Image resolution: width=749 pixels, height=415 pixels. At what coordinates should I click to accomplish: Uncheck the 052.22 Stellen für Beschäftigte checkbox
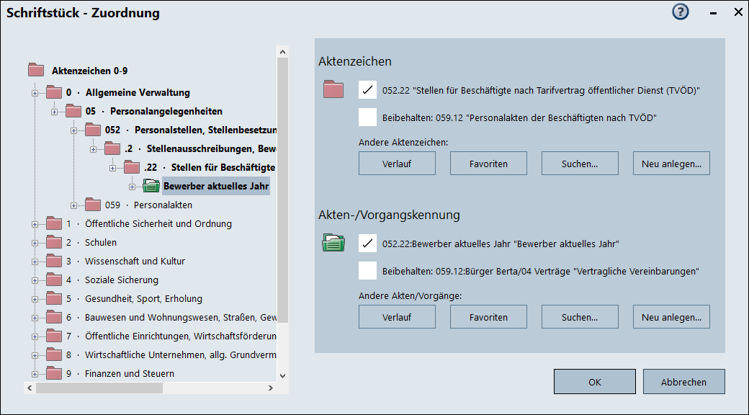pyautogui.click(x=368, y=90)
